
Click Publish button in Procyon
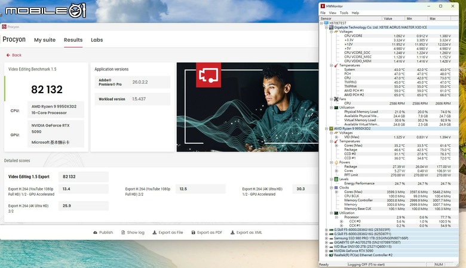point(103,232)
